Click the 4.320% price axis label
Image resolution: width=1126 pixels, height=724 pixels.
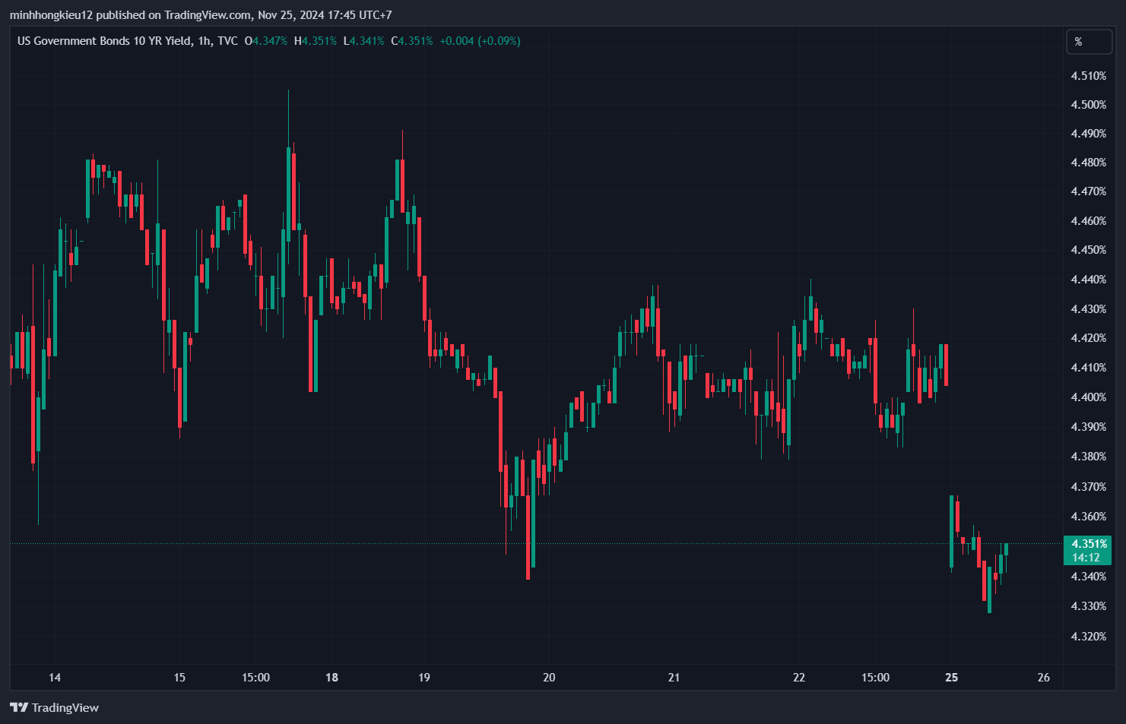coord(1089,637)
